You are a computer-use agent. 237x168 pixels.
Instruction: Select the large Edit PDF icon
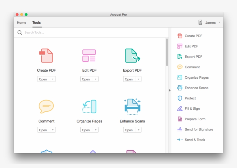[89, 56]
